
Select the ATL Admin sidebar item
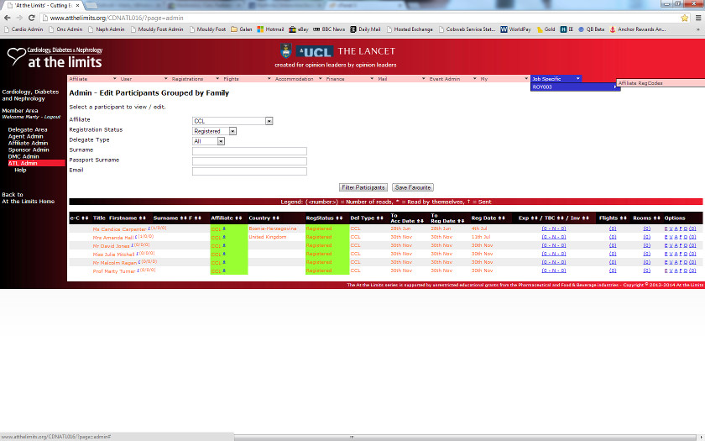[36, 163]
